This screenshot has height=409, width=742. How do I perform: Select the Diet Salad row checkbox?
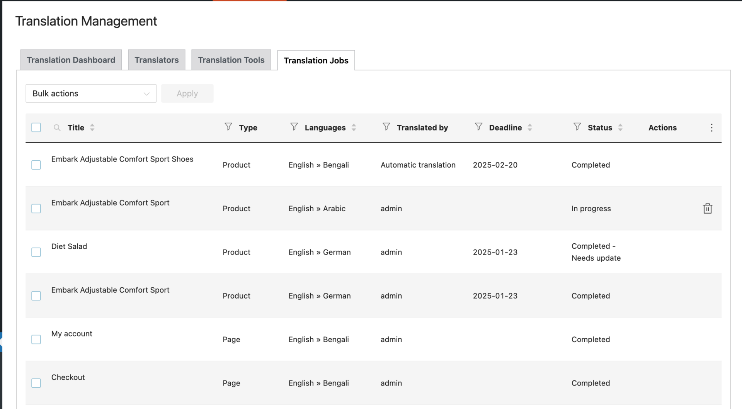click(x=36, y=252)
